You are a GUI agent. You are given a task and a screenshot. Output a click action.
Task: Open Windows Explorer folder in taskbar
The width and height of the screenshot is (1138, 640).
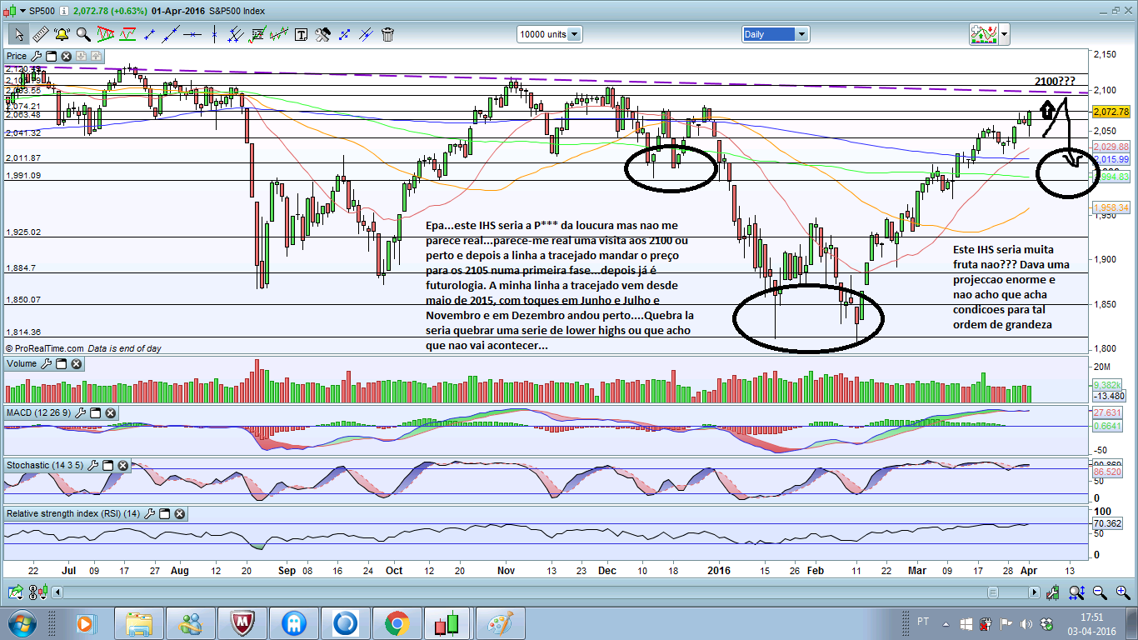point(138,623)
